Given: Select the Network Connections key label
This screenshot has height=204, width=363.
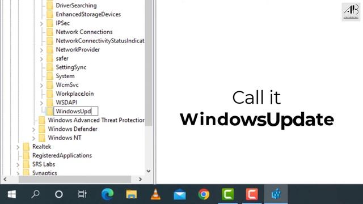Looking at the screenshot, I should 84,32.
